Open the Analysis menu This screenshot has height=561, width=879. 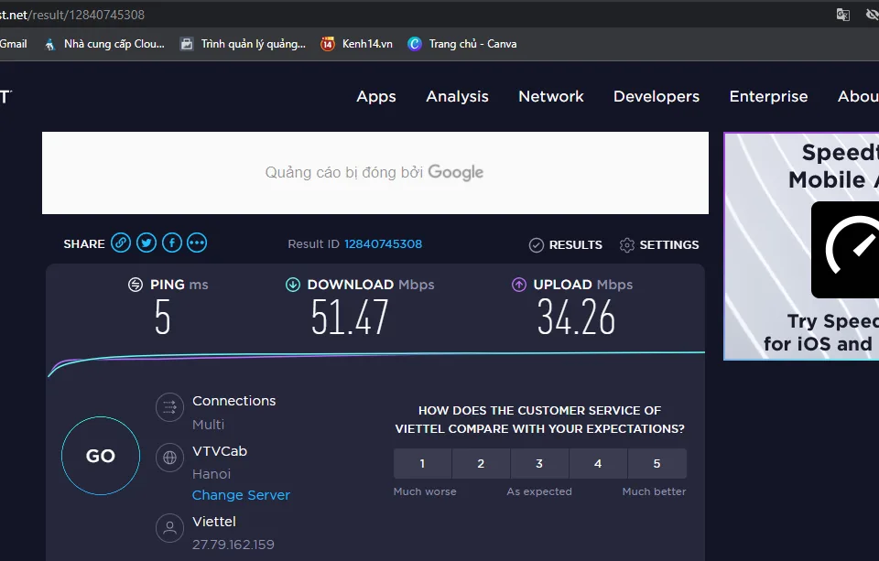pos(458,96)
